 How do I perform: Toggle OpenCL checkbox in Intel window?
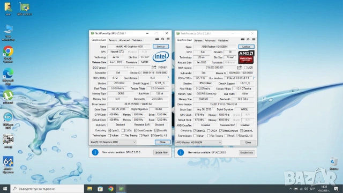coord(109,130)
